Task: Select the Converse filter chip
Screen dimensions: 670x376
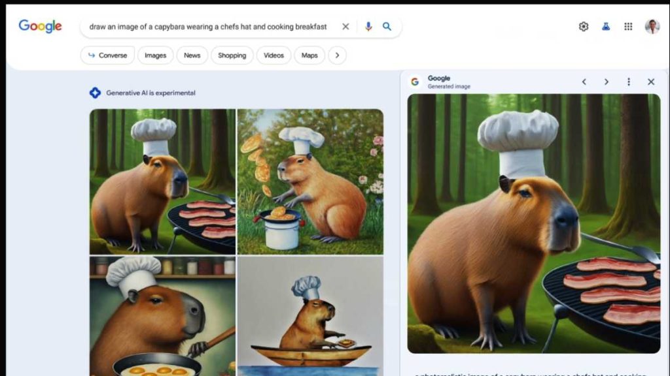Action: pos(107,55)
